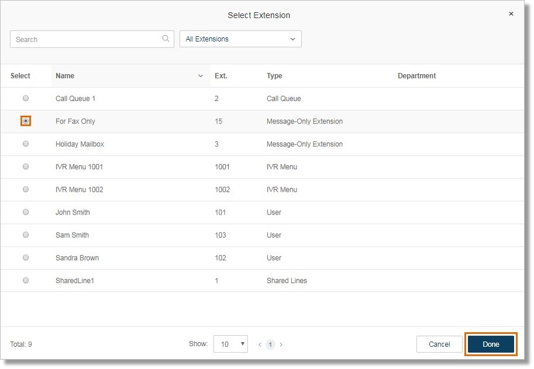Click the Sam Smith name
The image size is (534, 369).
72,235
